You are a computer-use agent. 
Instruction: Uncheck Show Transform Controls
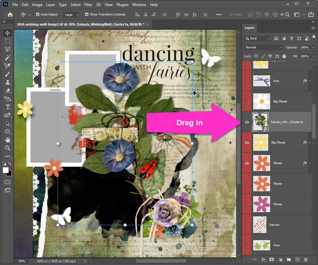(87, 15)
